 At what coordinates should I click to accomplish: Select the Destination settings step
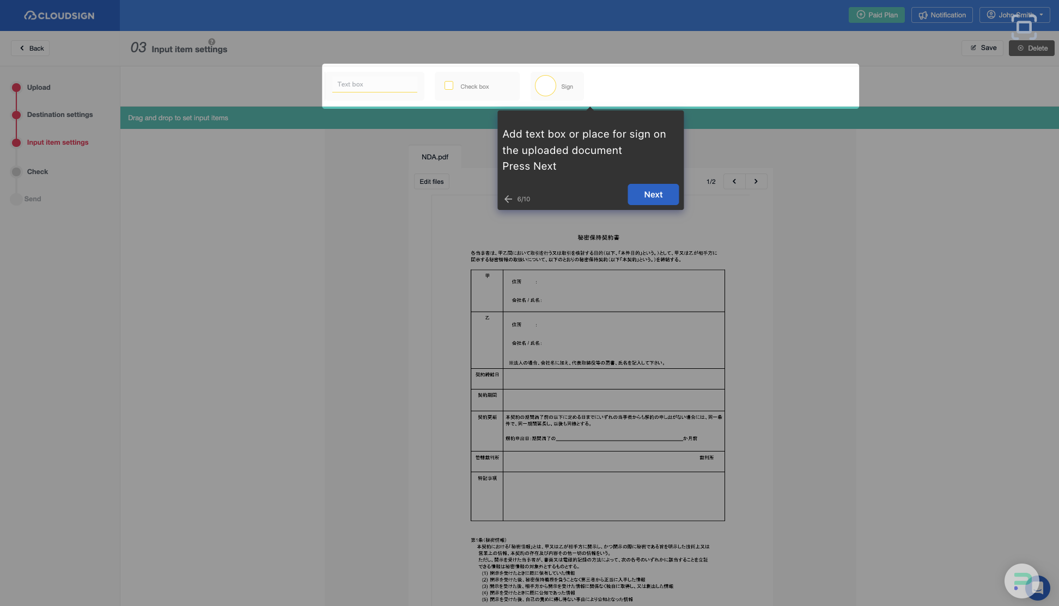pos(16,115)
